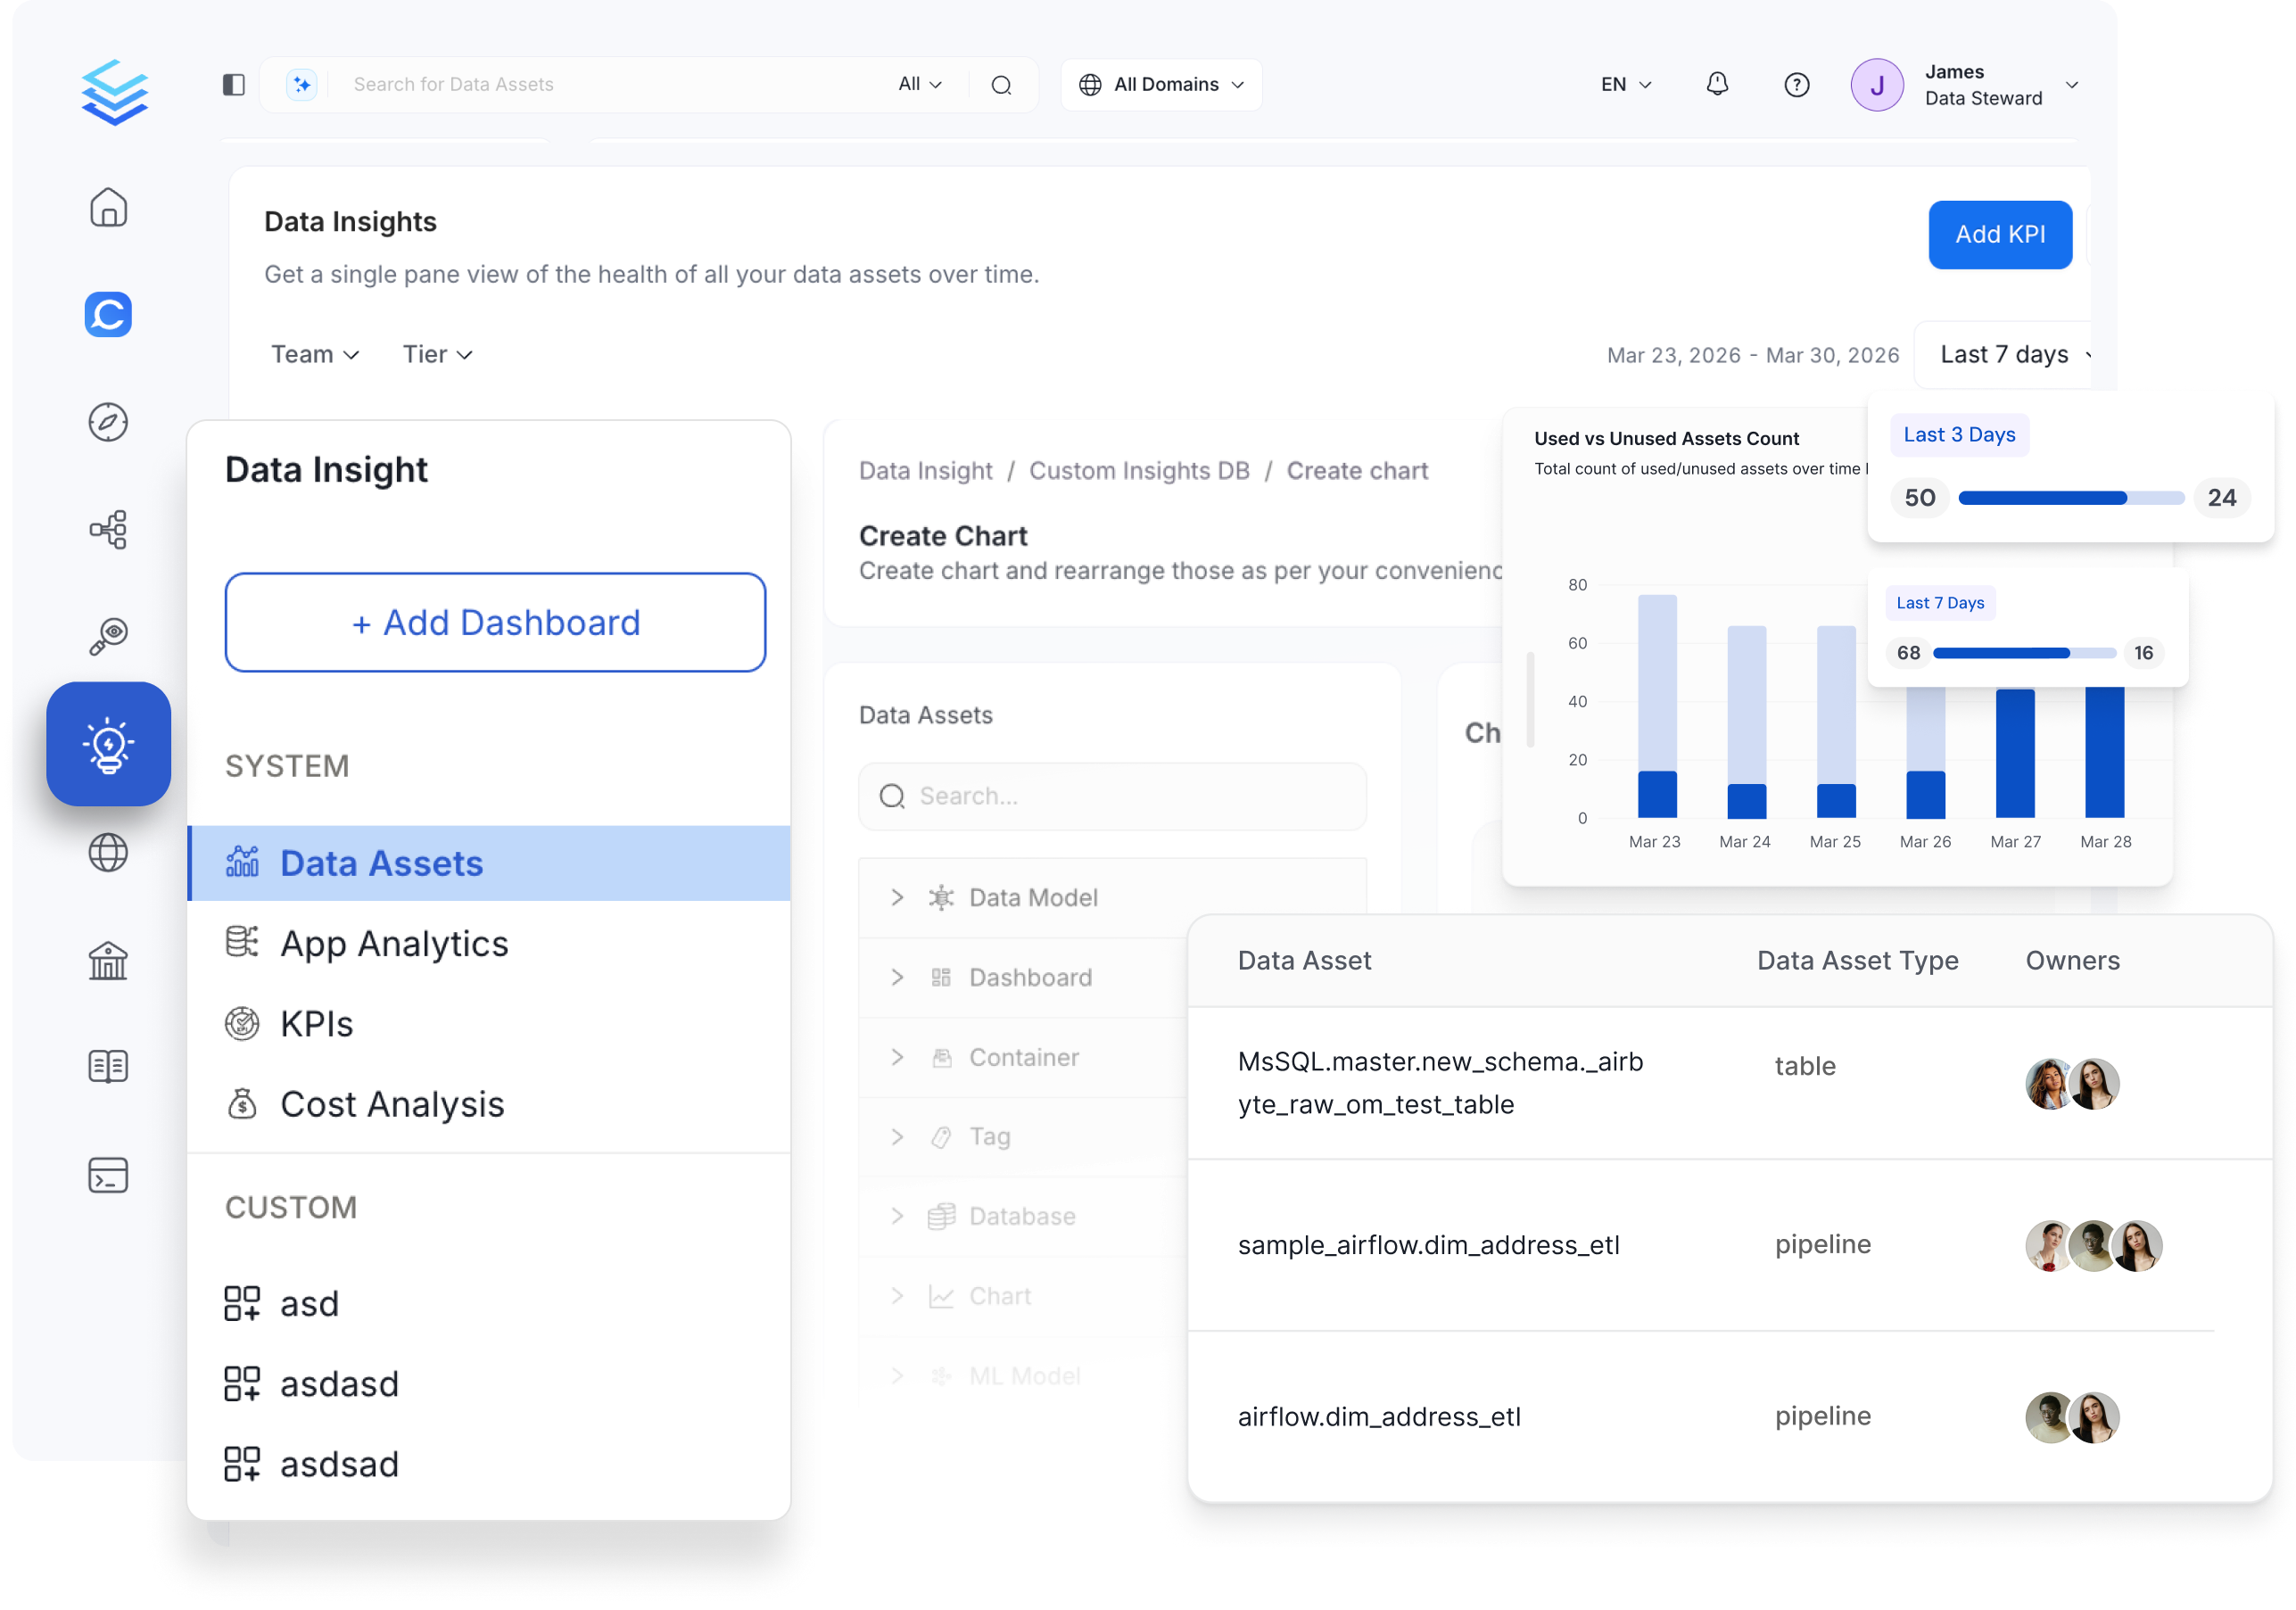This screenshot has height=1610, width=2296.
Task: Open the Lineage icon in the sidebar
Action: coord(108,529)
